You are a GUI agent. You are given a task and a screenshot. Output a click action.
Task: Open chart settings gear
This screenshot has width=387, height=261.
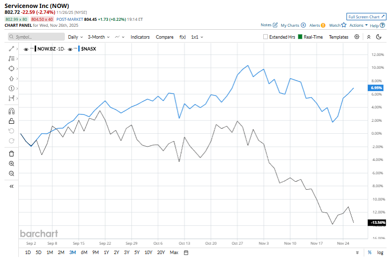tap(357, 37)
